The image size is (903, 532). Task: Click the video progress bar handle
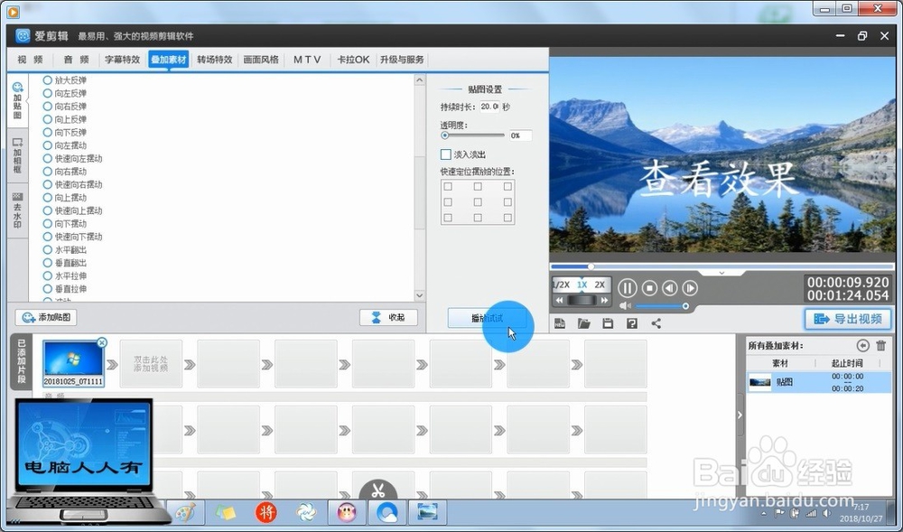coord(591,266)
